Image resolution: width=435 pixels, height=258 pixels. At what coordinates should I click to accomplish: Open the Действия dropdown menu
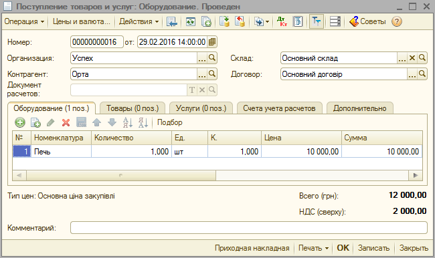[x=139, y=21]
